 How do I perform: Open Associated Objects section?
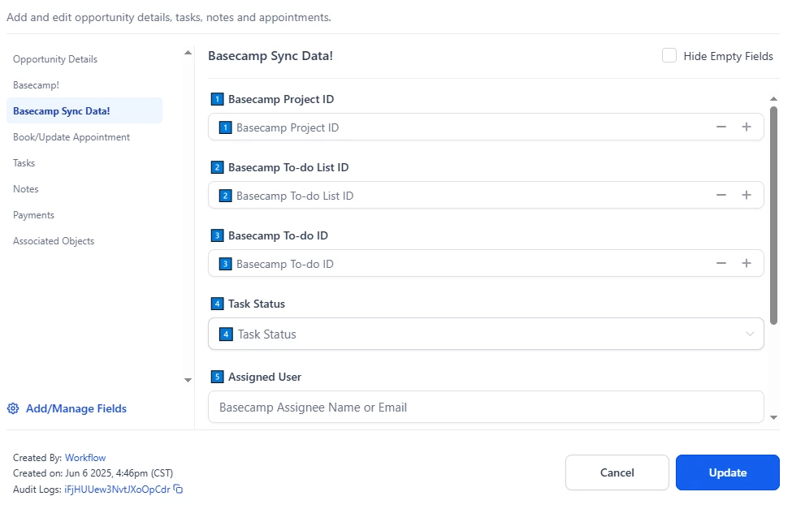54,241
